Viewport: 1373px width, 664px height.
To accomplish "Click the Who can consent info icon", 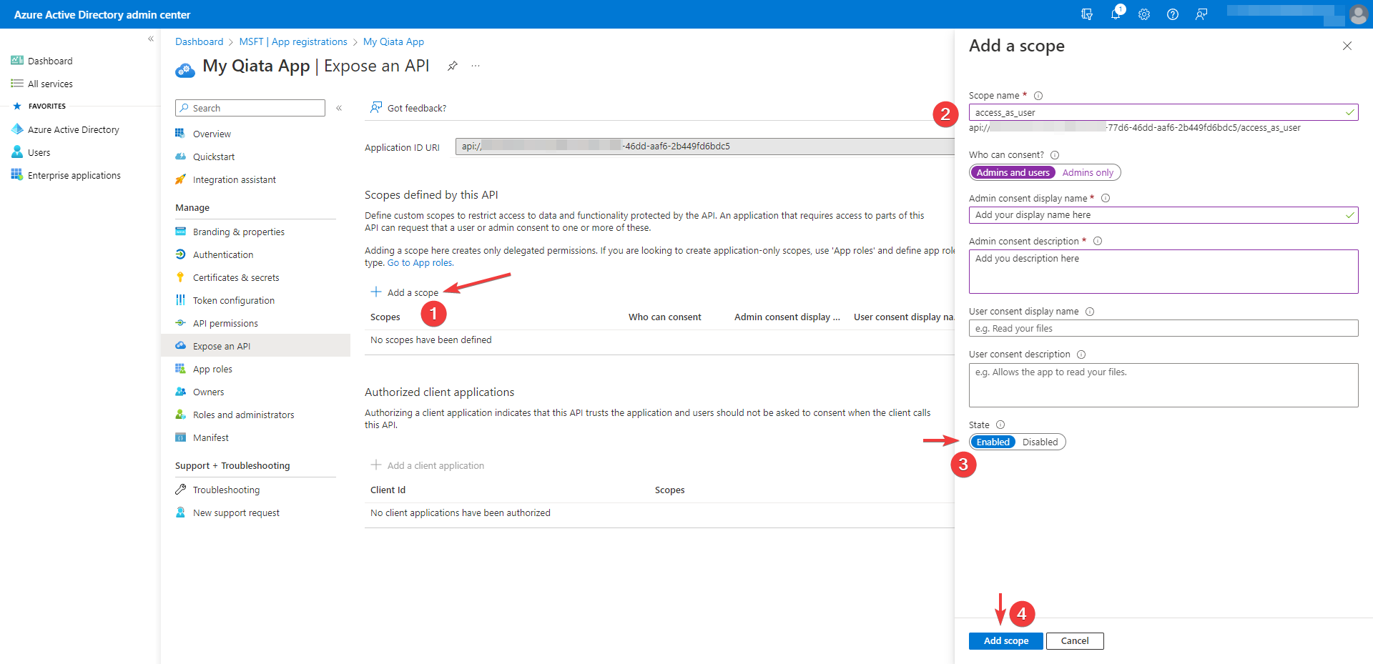I will [1055, 155].
